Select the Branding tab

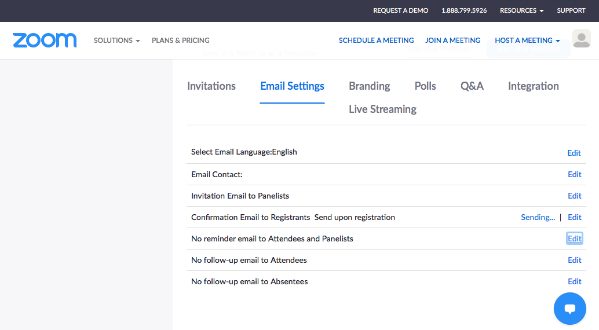[x=369, y=86]
